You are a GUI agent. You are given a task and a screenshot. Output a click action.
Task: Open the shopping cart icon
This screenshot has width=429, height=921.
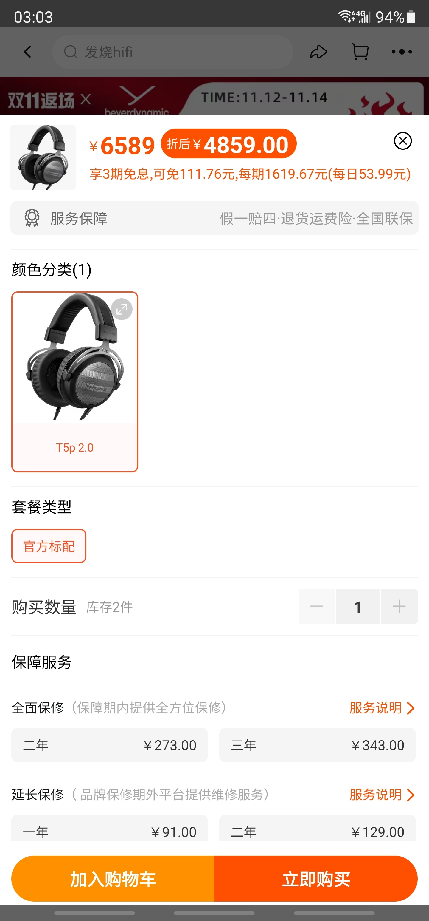tap(360, 52)
